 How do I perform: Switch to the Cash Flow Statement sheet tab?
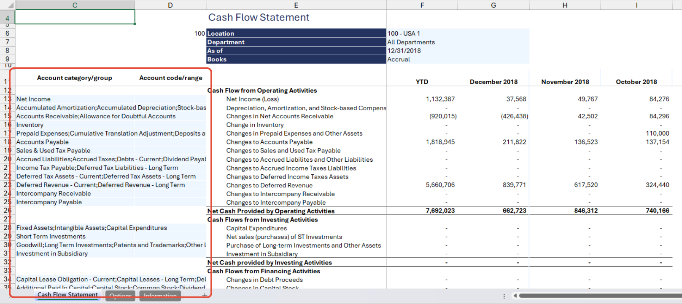(x=67, y=295)
